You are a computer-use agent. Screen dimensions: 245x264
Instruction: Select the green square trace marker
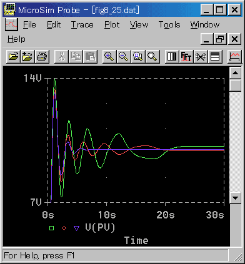[x=51, y=228]
